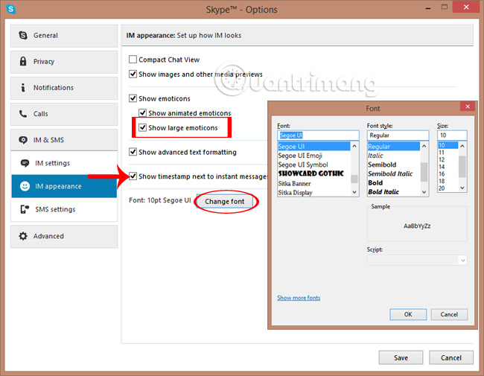The width and height of the screenshot is (484, 376).
Task: Open the Advanced options section
Action: point(64,237)
